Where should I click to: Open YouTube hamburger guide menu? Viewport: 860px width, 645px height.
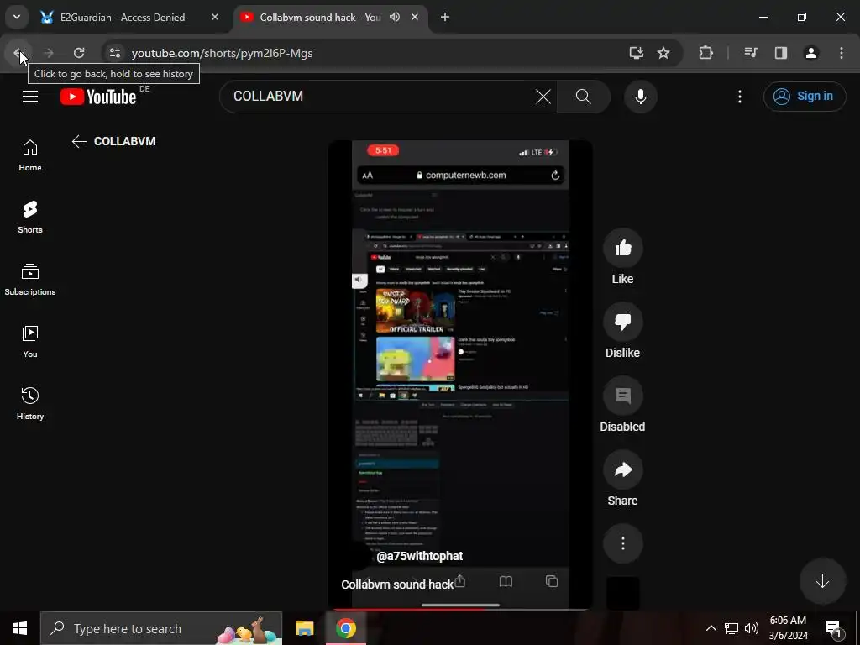(30, 97)
